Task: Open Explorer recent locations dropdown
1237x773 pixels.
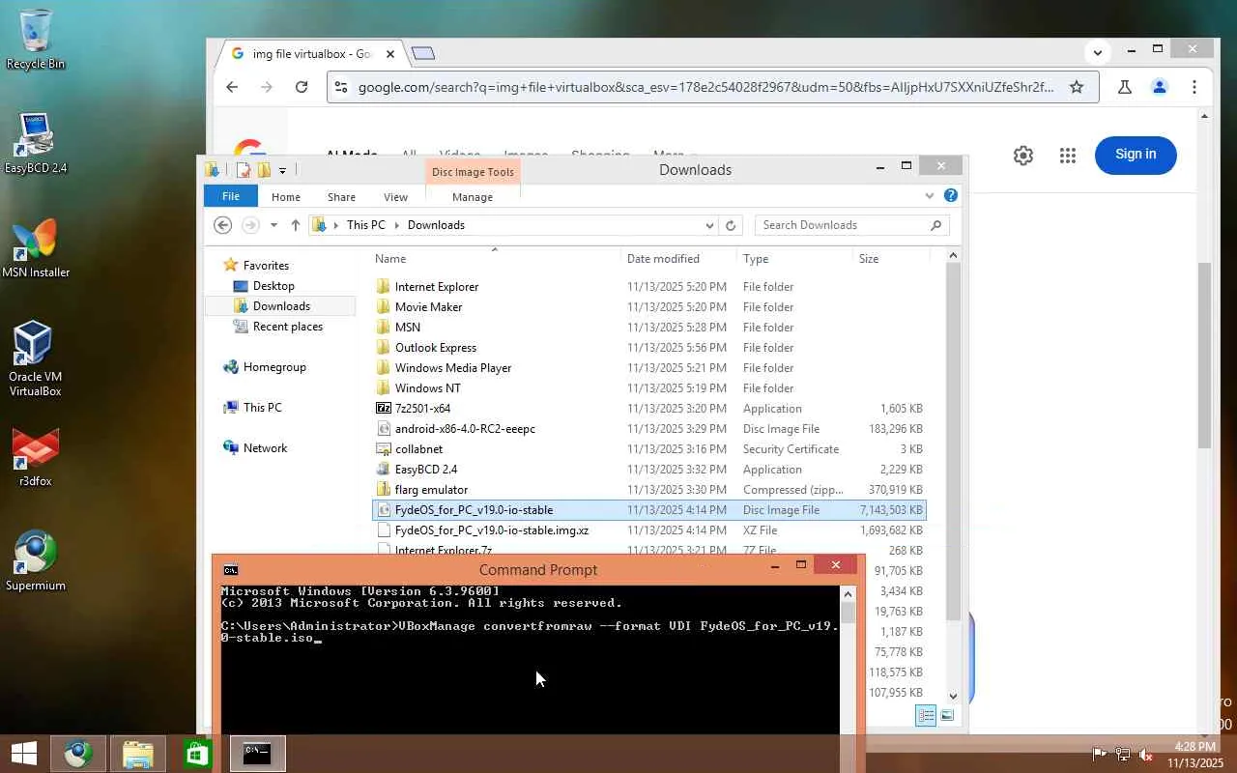Action: pyautogui.click(x=274, y=225)
